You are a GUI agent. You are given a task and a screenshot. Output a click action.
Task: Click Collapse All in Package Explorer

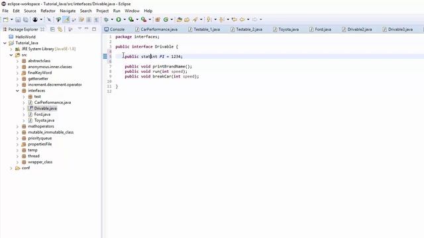pyautogui.click(x=52, y=29)
